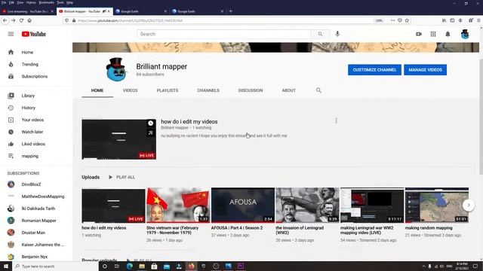
Task: Open File Explorer from the taskbar
Action: pos(142,266)
